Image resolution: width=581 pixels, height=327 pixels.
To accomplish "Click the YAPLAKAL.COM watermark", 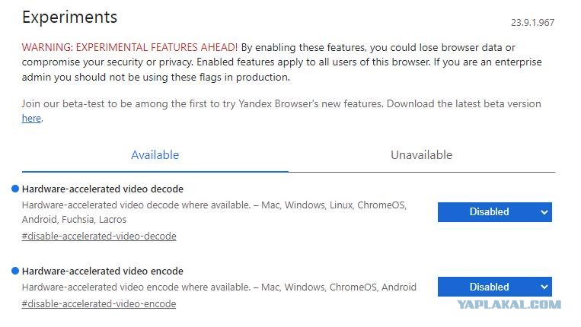I will click(509, 304).
